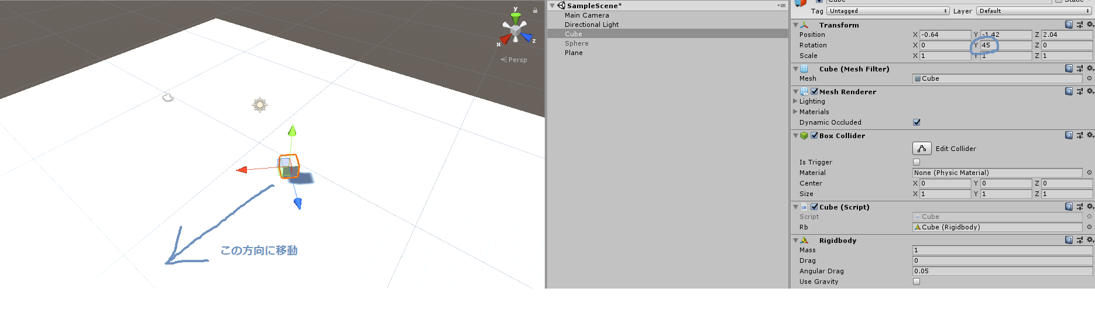
Task: Open Cube (Script) gear settings menu
Action: click(x=1090, y=207)
